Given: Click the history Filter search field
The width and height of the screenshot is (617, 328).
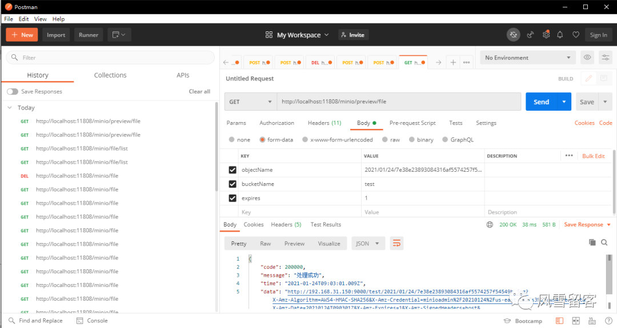Looking at the screenshot, I should [x=110, y=58].
